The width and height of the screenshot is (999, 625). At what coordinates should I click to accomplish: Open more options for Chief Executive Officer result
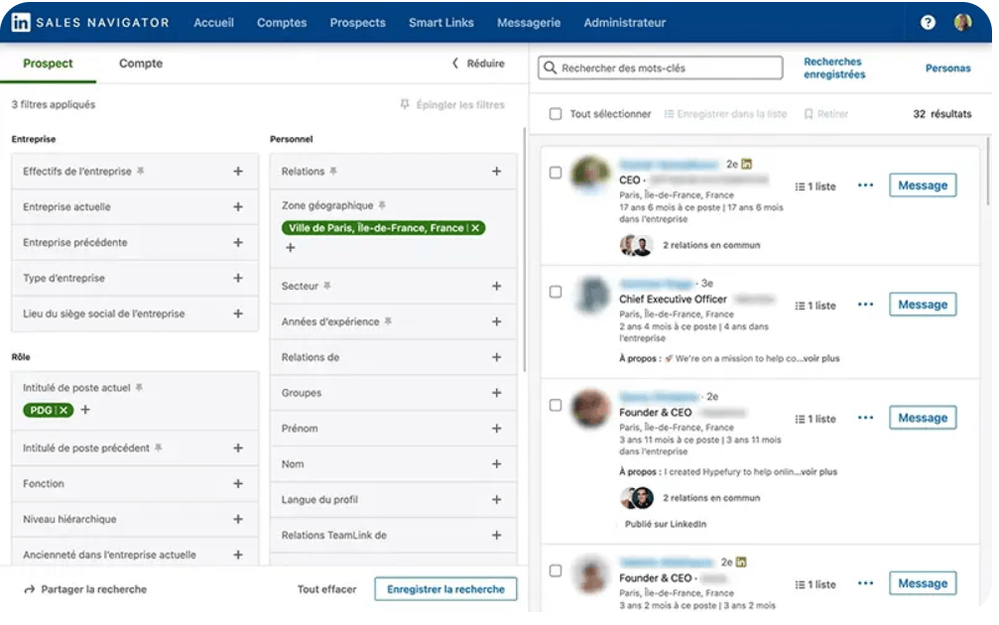coord(865,305)
